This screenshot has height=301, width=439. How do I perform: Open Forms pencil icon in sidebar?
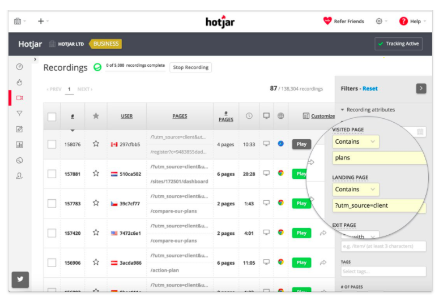click(19, 129)
